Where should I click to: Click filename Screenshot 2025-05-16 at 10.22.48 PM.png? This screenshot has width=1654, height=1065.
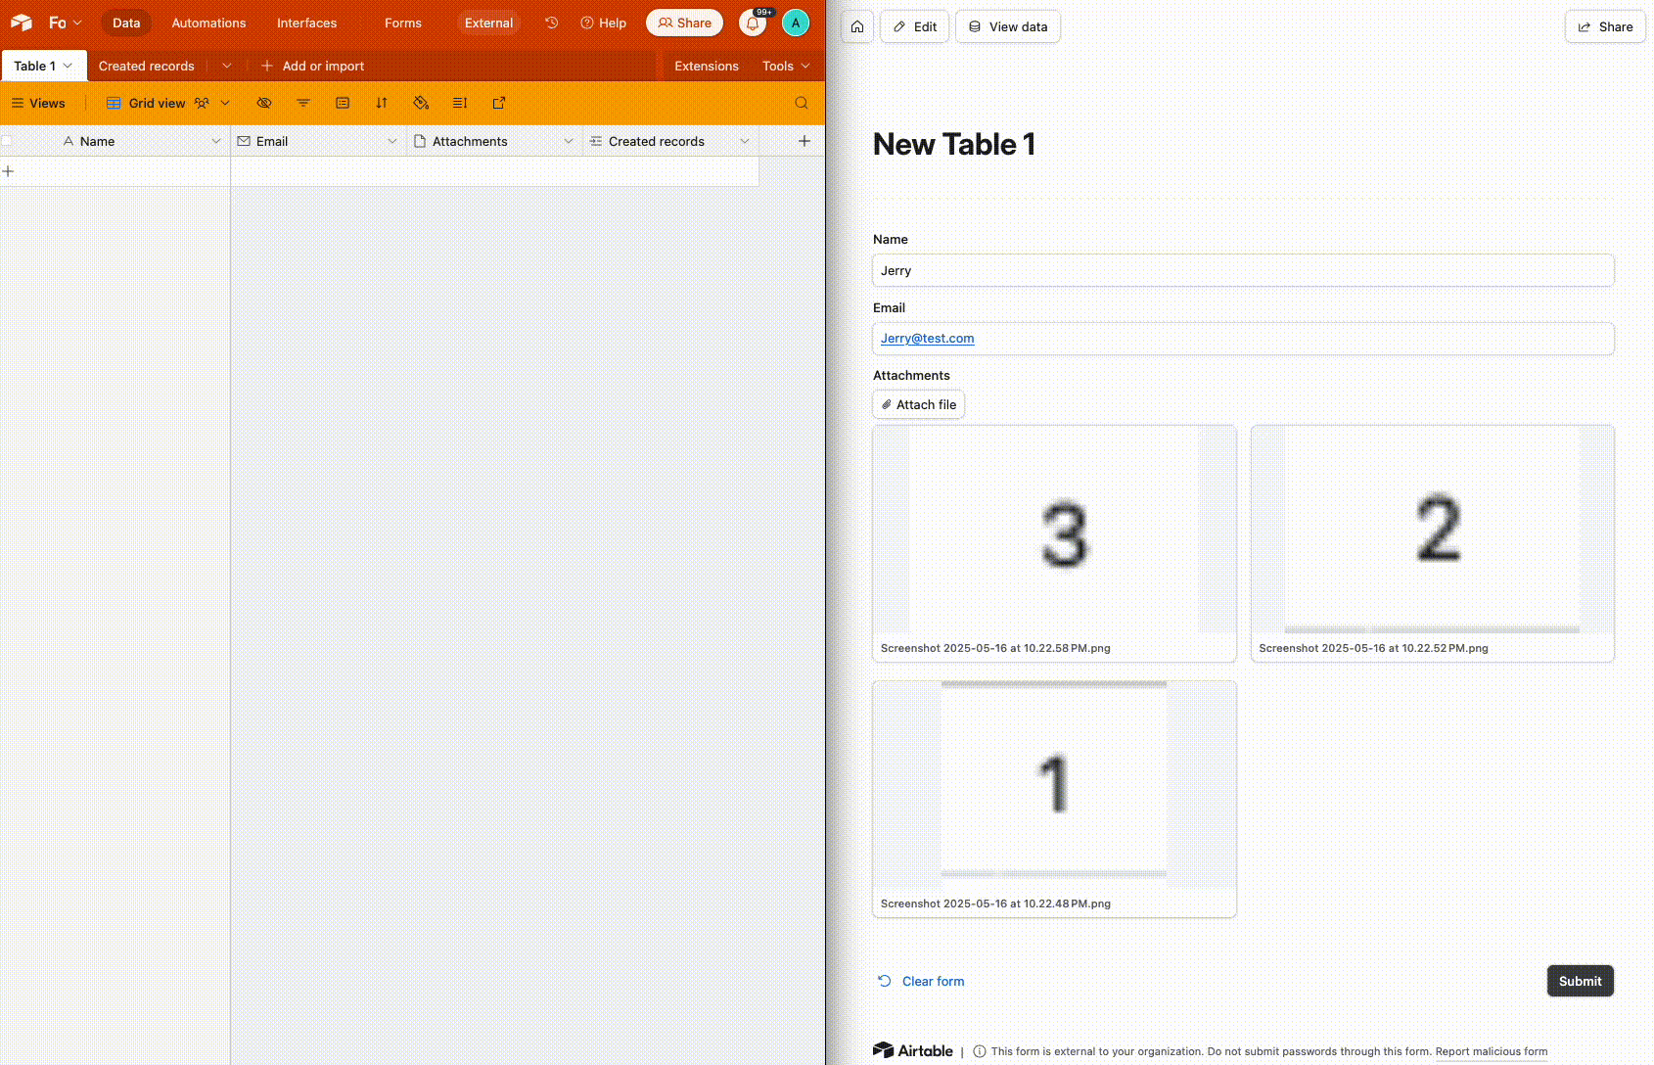[995, 903]
